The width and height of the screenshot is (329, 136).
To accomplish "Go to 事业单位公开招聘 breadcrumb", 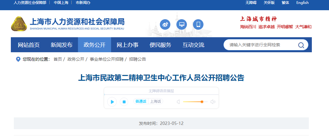I will [107, 59].
